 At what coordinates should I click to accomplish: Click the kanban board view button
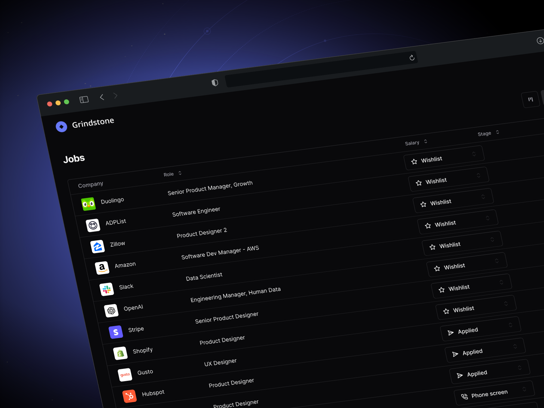(530, 99)
